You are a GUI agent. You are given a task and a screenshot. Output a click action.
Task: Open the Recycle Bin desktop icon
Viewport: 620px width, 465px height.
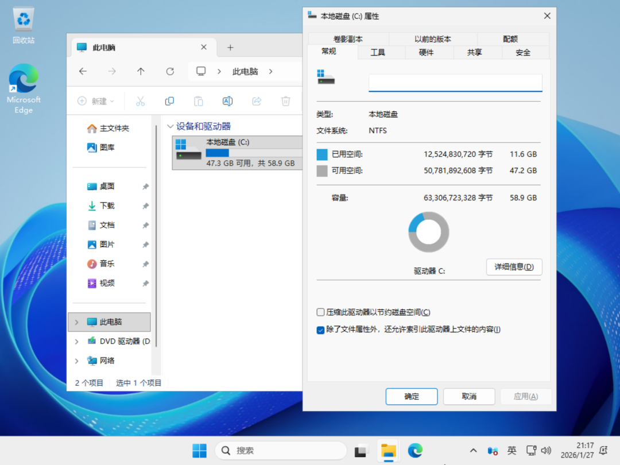click(24, 26)
